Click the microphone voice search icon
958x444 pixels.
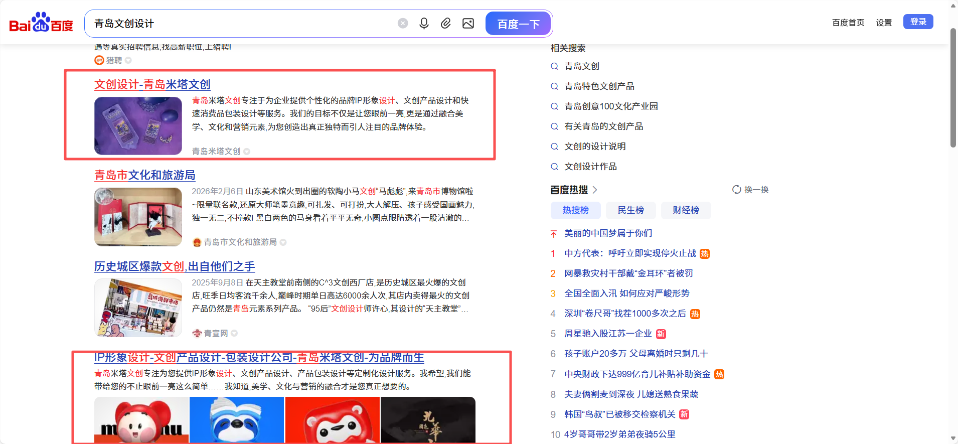pyautogui.click(x=424, y=24)
